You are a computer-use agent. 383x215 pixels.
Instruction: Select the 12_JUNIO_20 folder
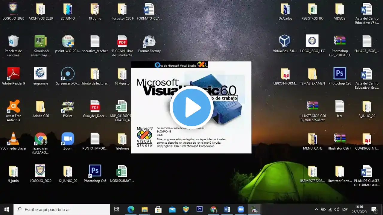[68, 171]
